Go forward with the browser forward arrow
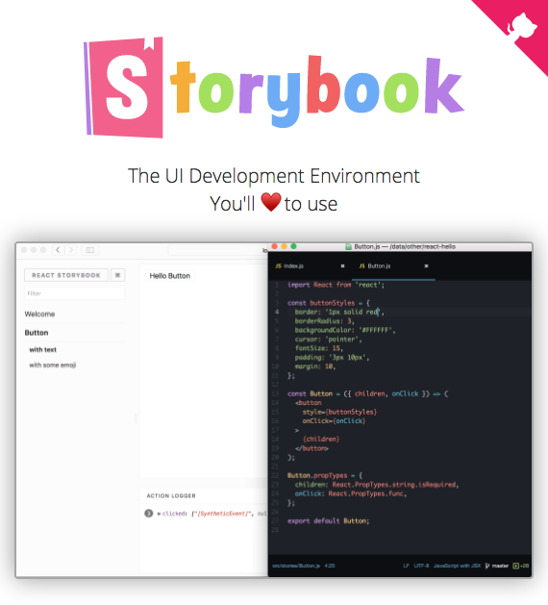 [x=71, y=250]
